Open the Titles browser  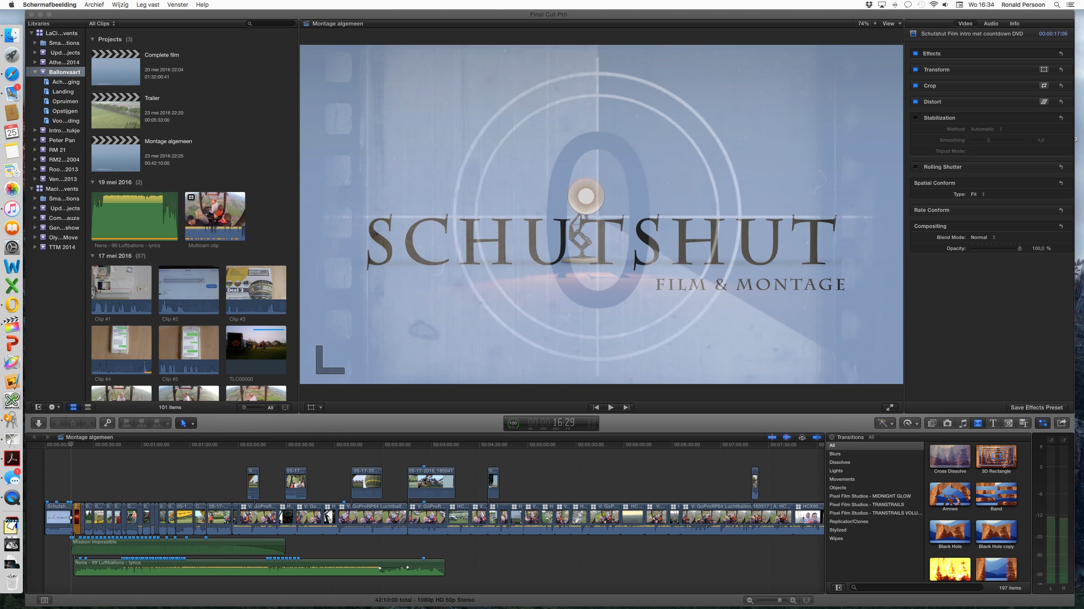tap(993, 423)
